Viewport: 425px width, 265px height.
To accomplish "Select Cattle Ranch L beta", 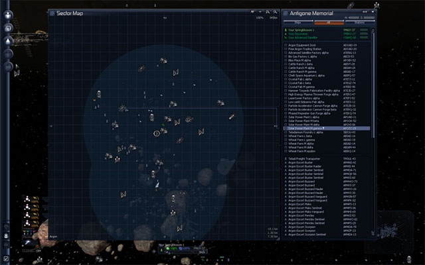I will pos(327,64).
